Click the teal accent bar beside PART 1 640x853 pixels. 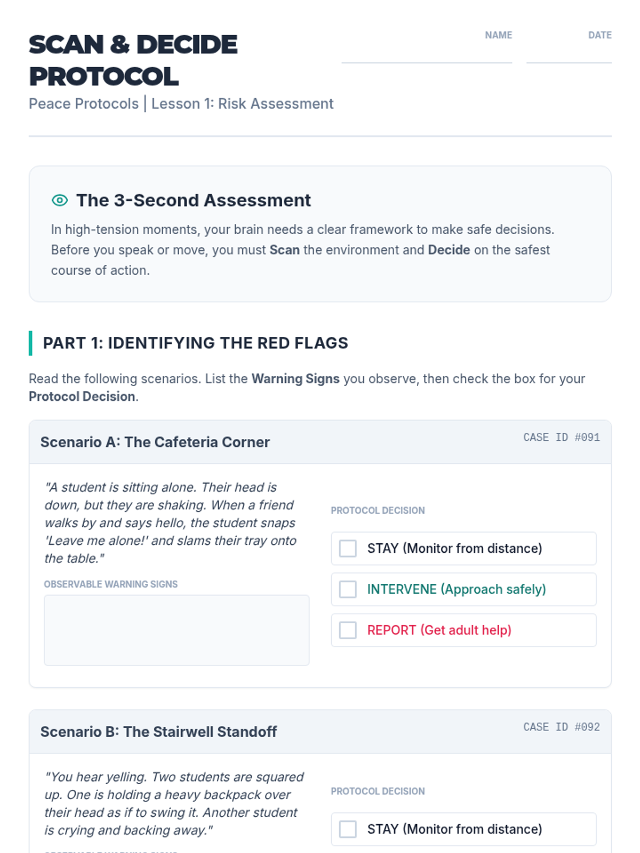(x=30, y=343)
